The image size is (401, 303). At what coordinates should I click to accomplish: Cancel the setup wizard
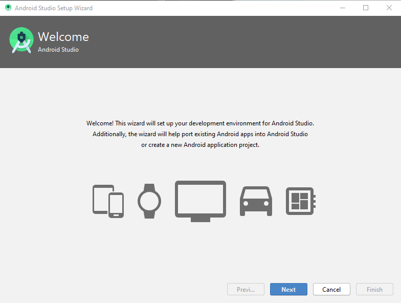(331, 289)
